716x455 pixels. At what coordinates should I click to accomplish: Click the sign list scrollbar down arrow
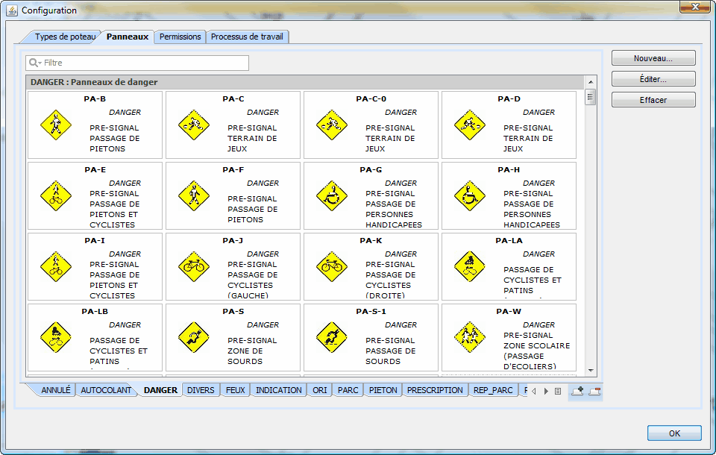(x=591, y=371)
